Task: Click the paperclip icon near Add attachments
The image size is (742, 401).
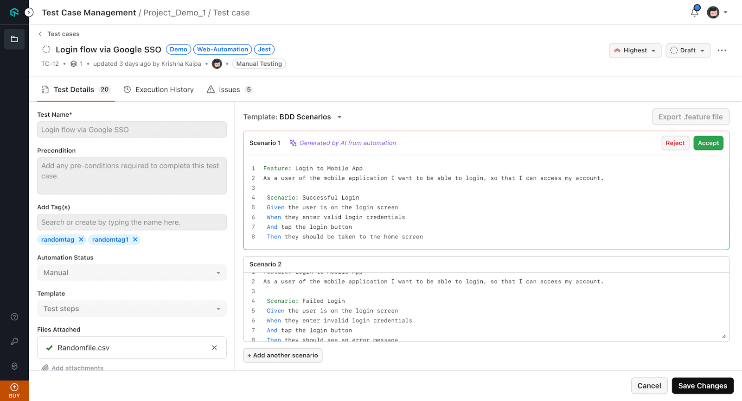Action: (x=45, y=368)
